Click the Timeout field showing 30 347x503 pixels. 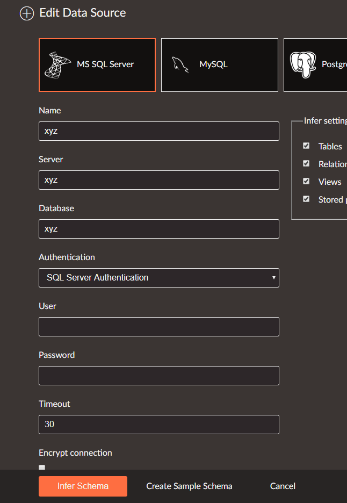point(159,425)
